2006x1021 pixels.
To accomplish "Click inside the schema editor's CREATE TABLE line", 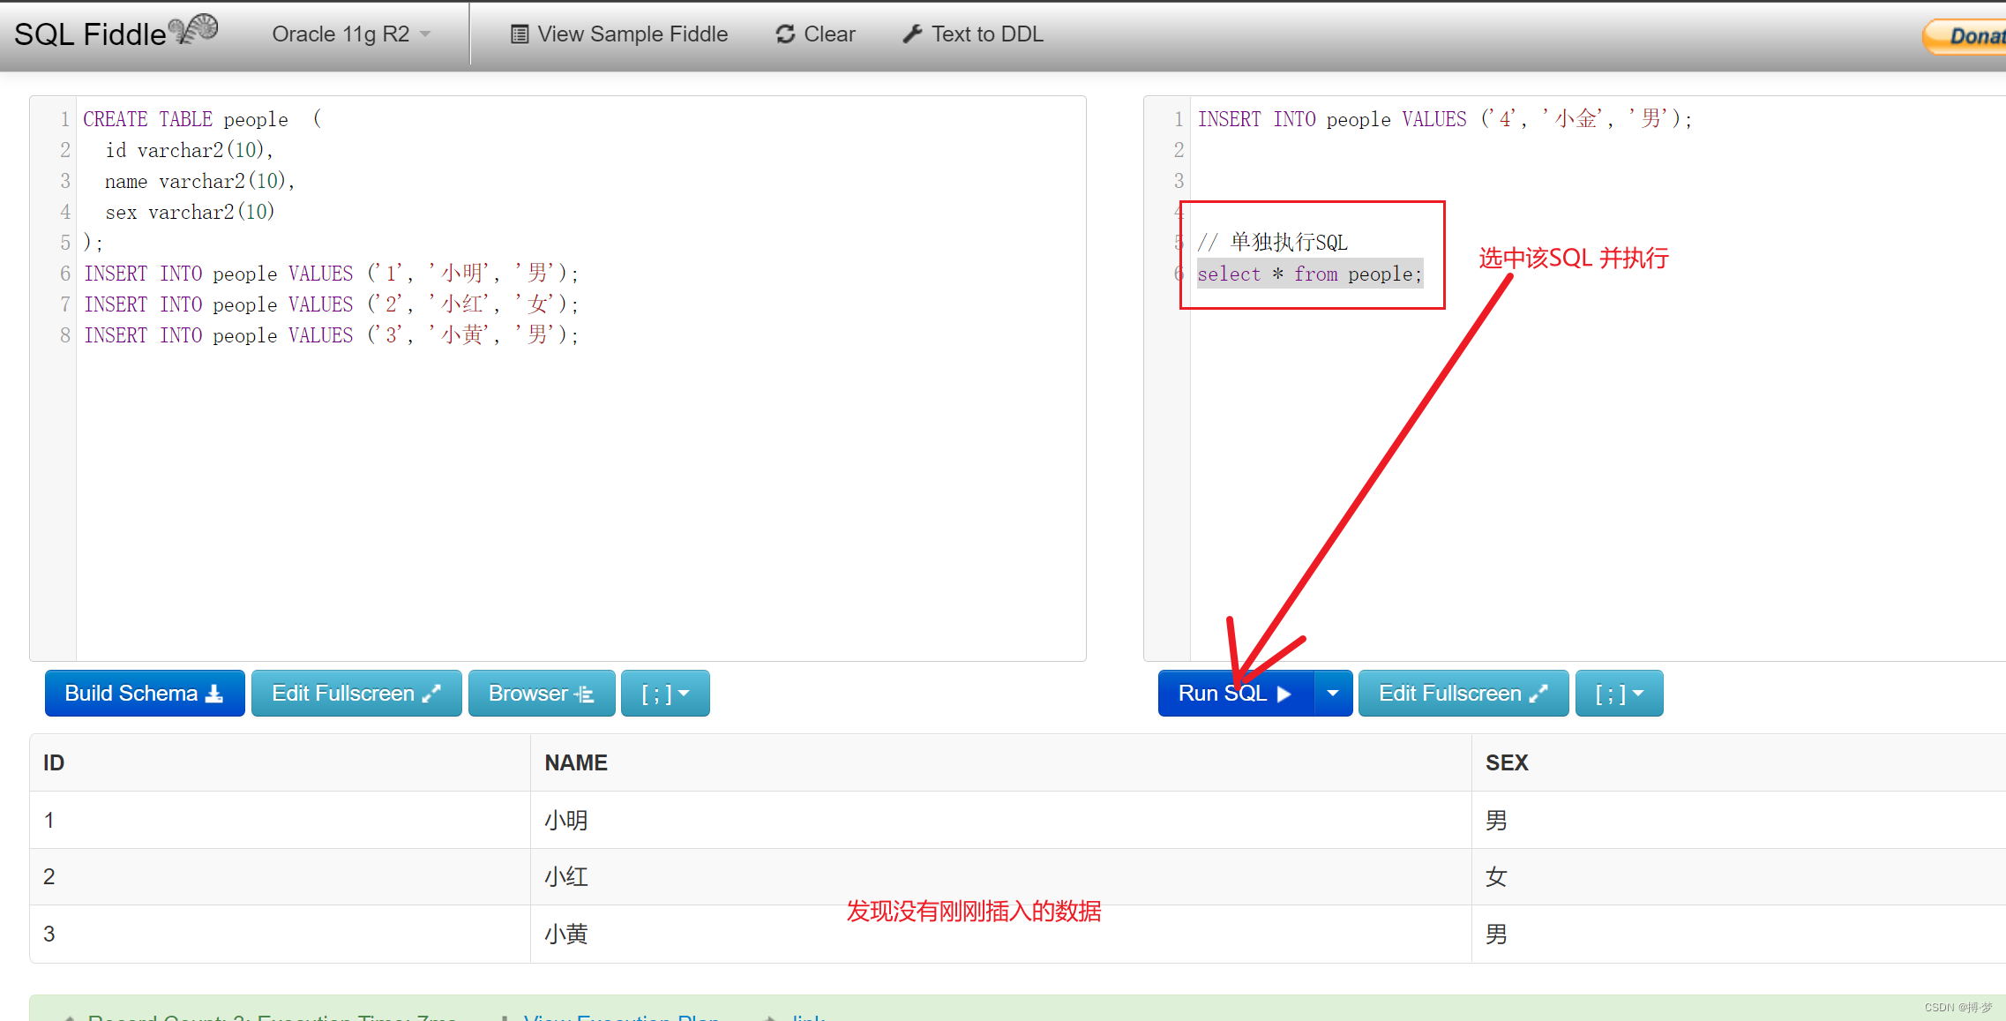I will point(186,119).
